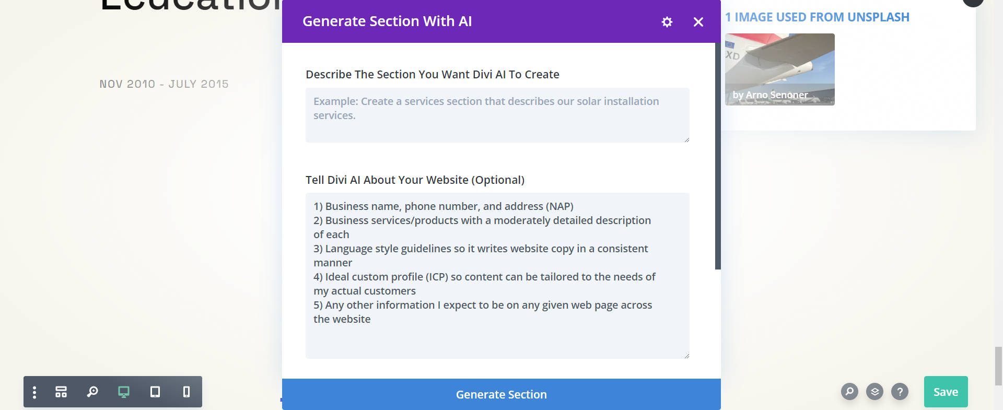The image size is (1003, 410).
Task: Switch to wireframe view in the builder toolbar
Action: click(61, 391)
